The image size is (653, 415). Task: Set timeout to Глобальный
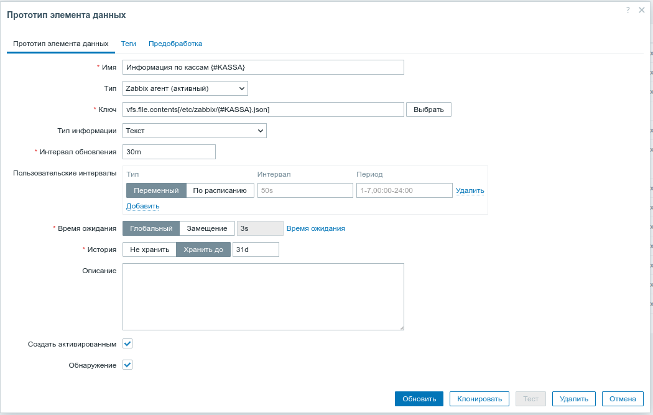(151, 228)
